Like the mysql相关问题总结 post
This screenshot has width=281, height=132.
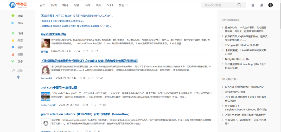tap(75, 51)
